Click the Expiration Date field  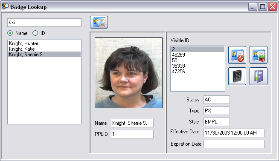pos(234,144)
